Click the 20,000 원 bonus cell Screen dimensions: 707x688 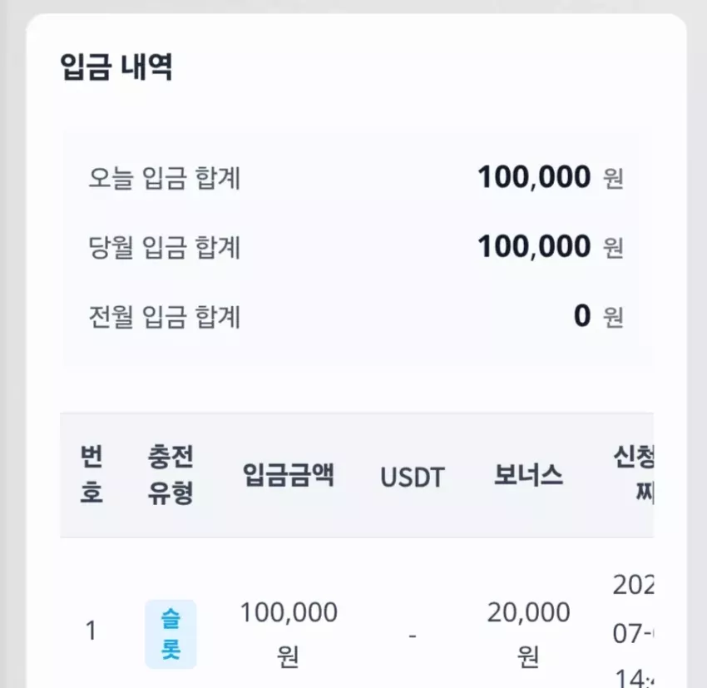click(x=528, y=634)
